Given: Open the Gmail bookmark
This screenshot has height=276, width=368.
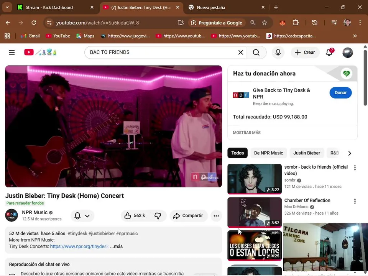Looking at the screenshot, I should (x=30, y=36).
